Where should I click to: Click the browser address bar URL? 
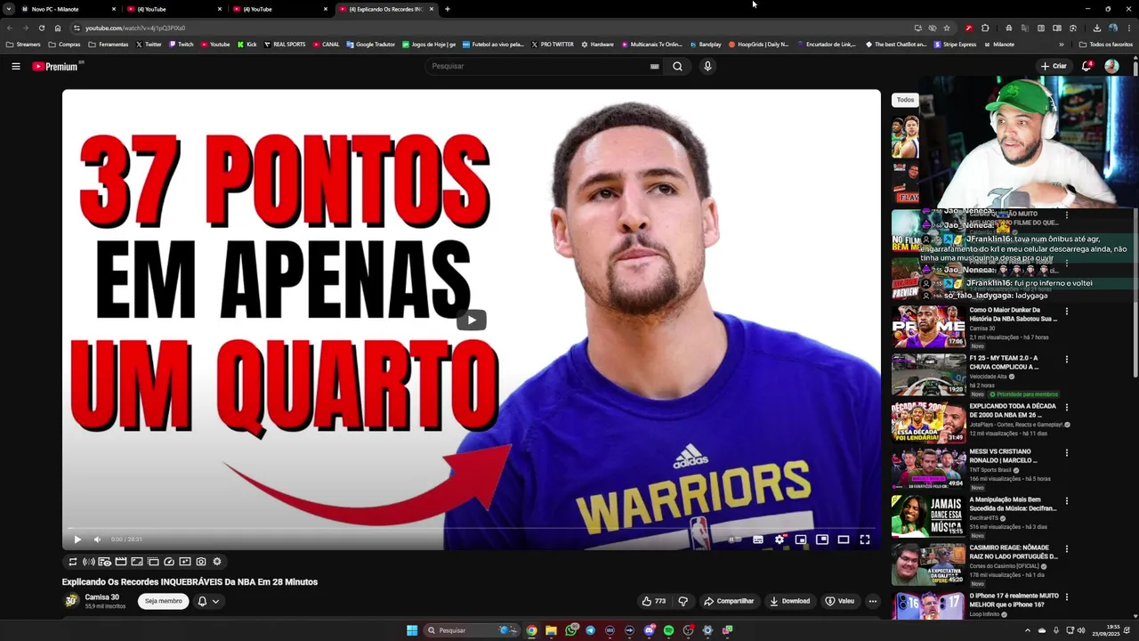(x=135, y=28)
